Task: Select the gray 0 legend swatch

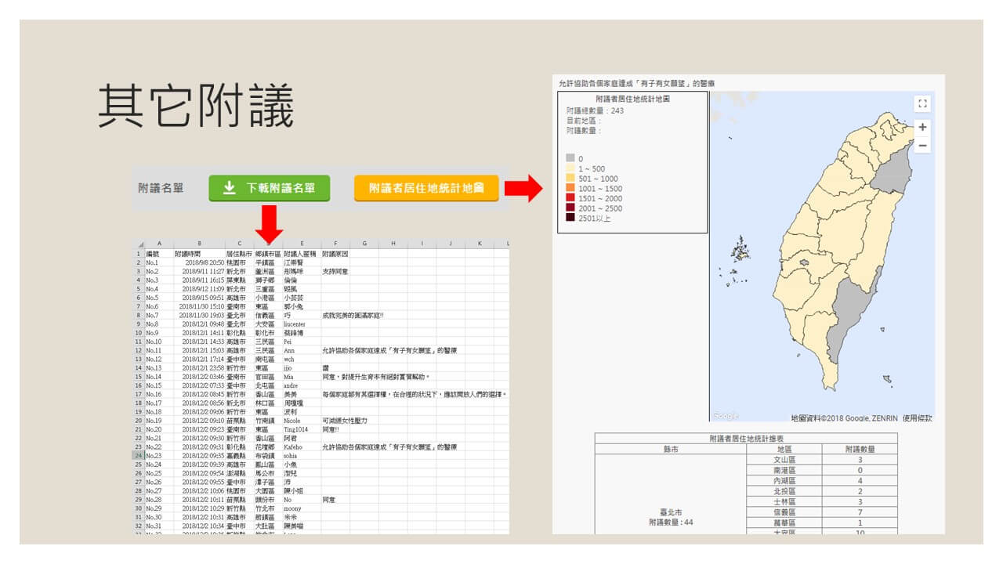Action: pos(570,159)
